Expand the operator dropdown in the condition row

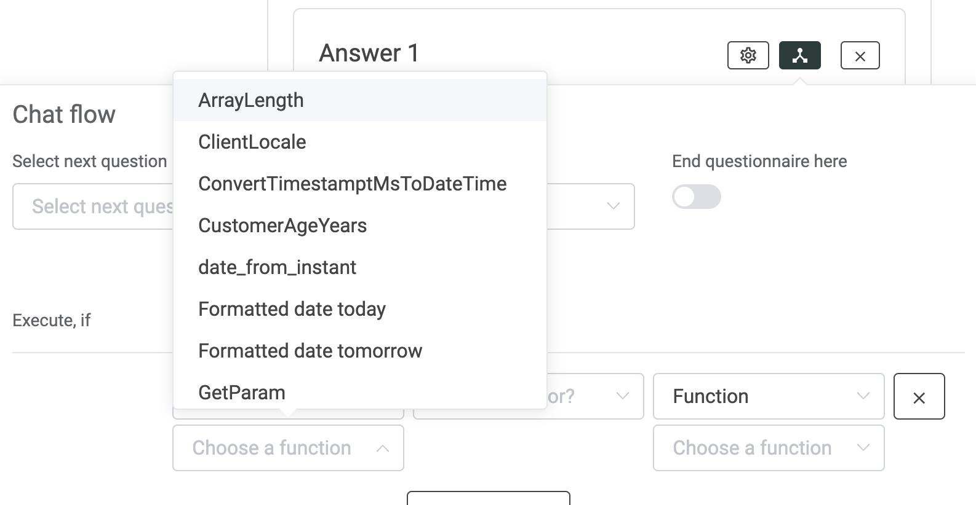623,396
